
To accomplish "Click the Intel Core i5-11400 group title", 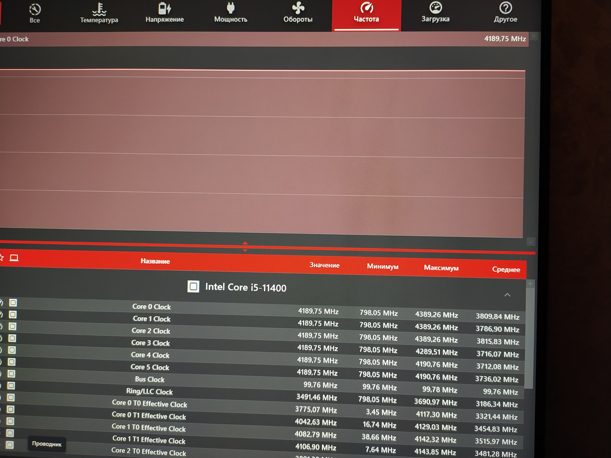I will 246,287.
